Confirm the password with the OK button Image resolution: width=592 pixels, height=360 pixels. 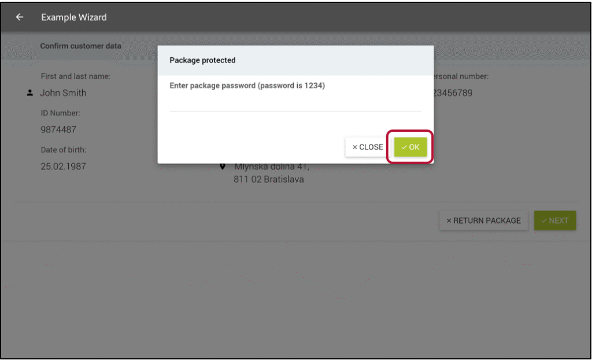(410, 147)
